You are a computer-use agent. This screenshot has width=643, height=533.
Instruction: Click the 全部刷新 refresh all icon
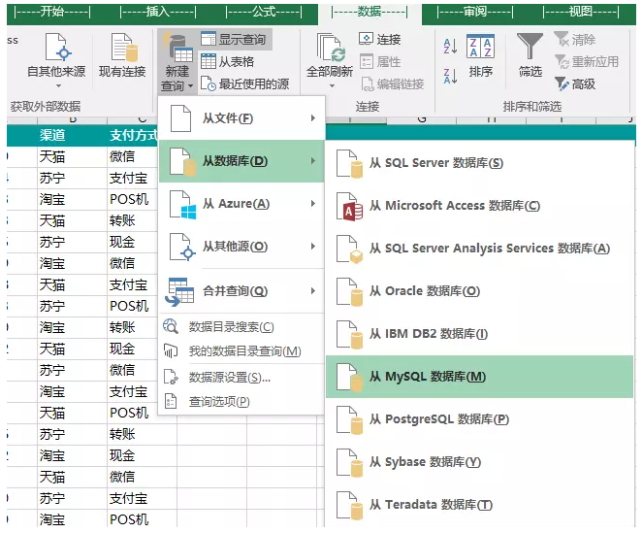[331, 49]
